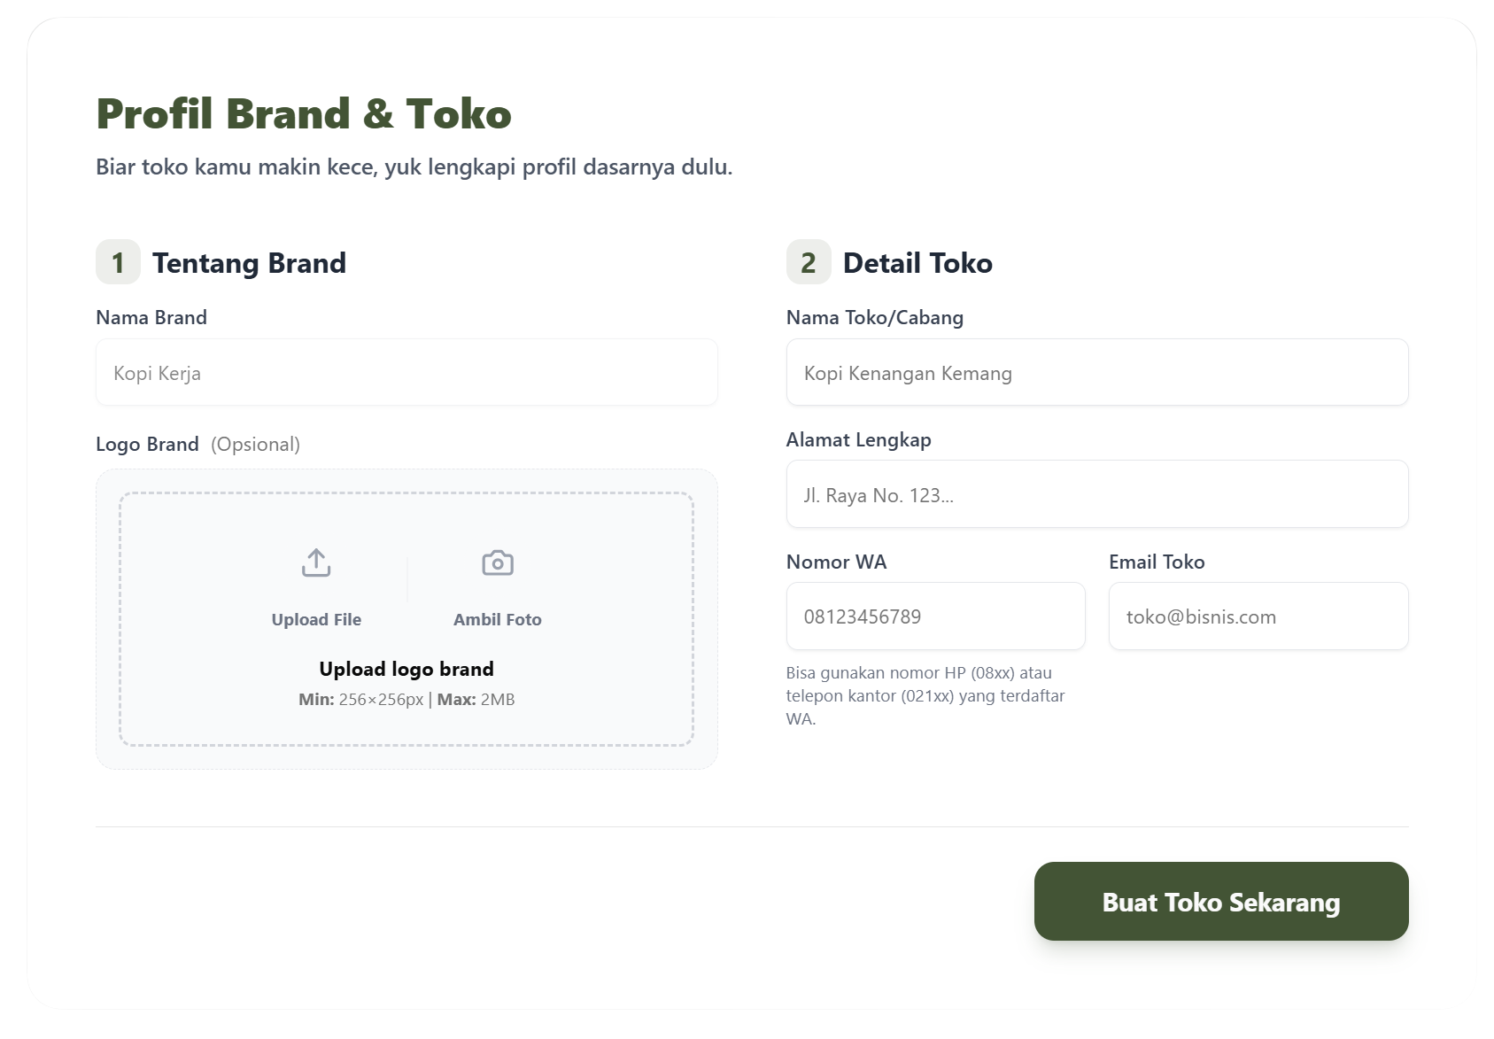Click the Nomor WA helper text
Viewport: 1494px width, 1039px height.
925,695
